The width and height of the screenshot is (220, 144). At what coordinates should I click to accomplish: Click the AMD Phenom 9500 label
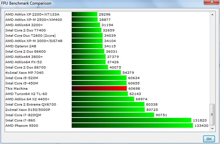(x=22, y=125)
